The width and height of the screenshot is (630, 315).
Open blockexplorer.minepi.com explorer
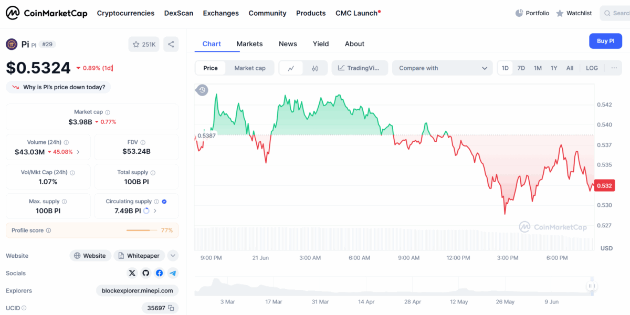138,291
